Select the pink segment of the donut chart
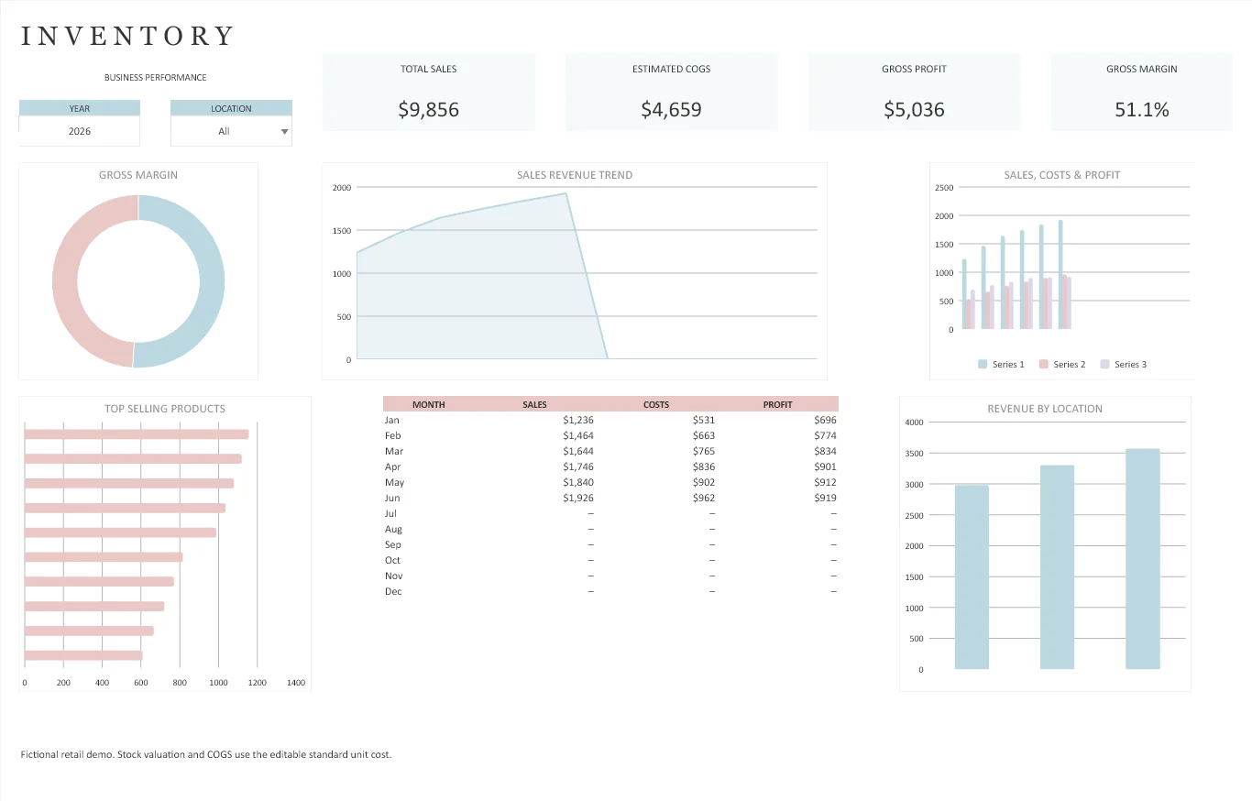Screen dimensions: 1252x801 pyautogui.click(x=64, y=281)
